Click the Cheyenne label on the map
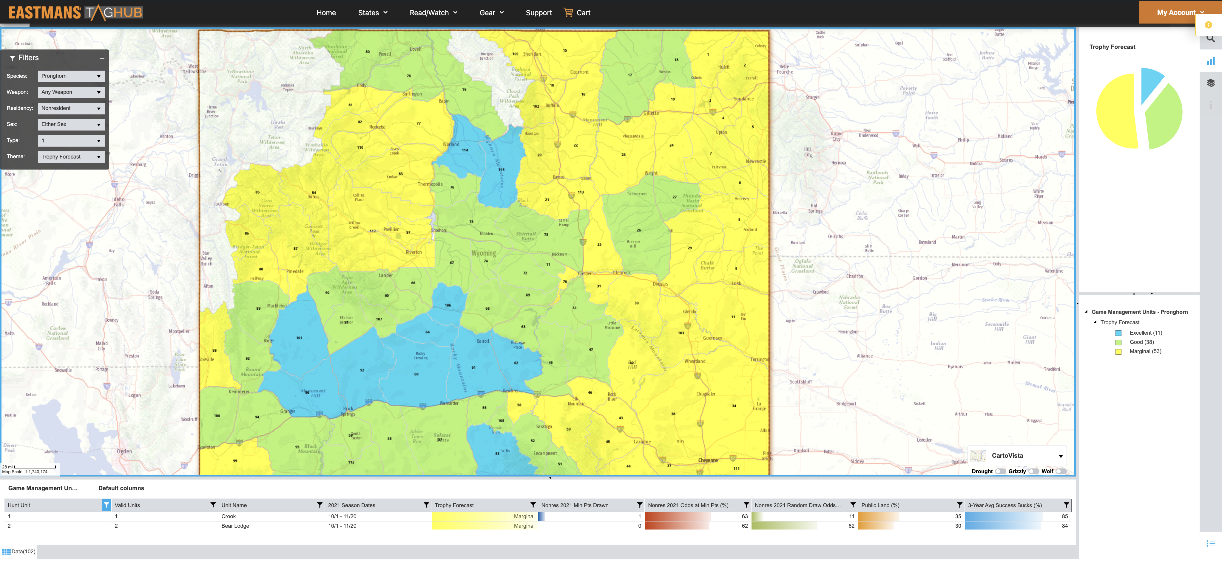The width and height of the screenshot is (1222, 562). click(708, 460)
